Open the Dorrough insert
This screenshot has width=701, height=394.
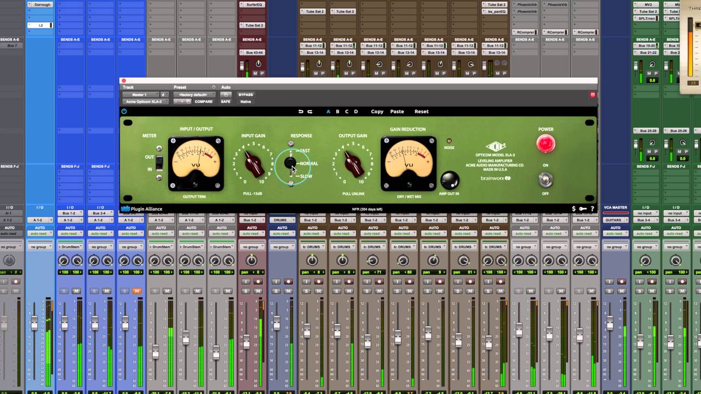[41, 4]
